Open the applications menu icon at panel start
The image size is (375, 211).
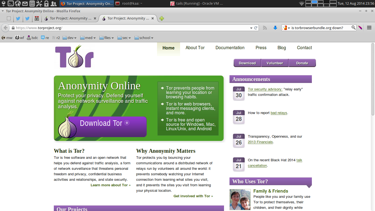3,4
